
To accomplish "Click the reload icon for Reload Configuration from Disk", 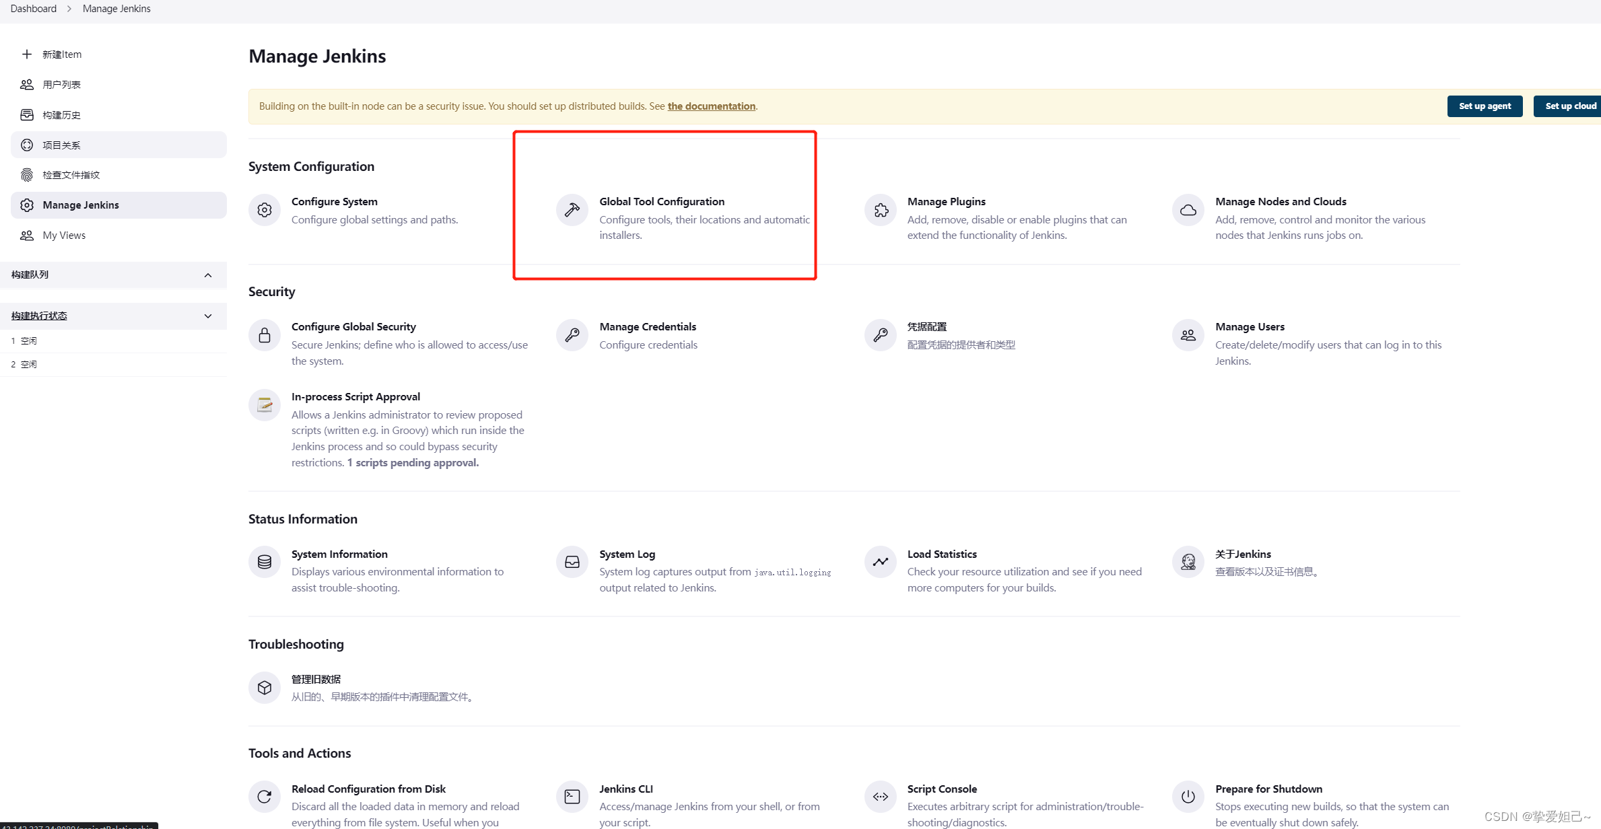I will tap(265, 797).
